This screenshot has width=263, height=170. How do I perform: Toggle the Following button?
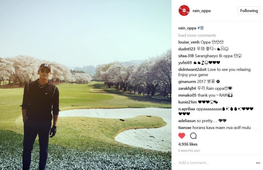click(x=249, y=11)
